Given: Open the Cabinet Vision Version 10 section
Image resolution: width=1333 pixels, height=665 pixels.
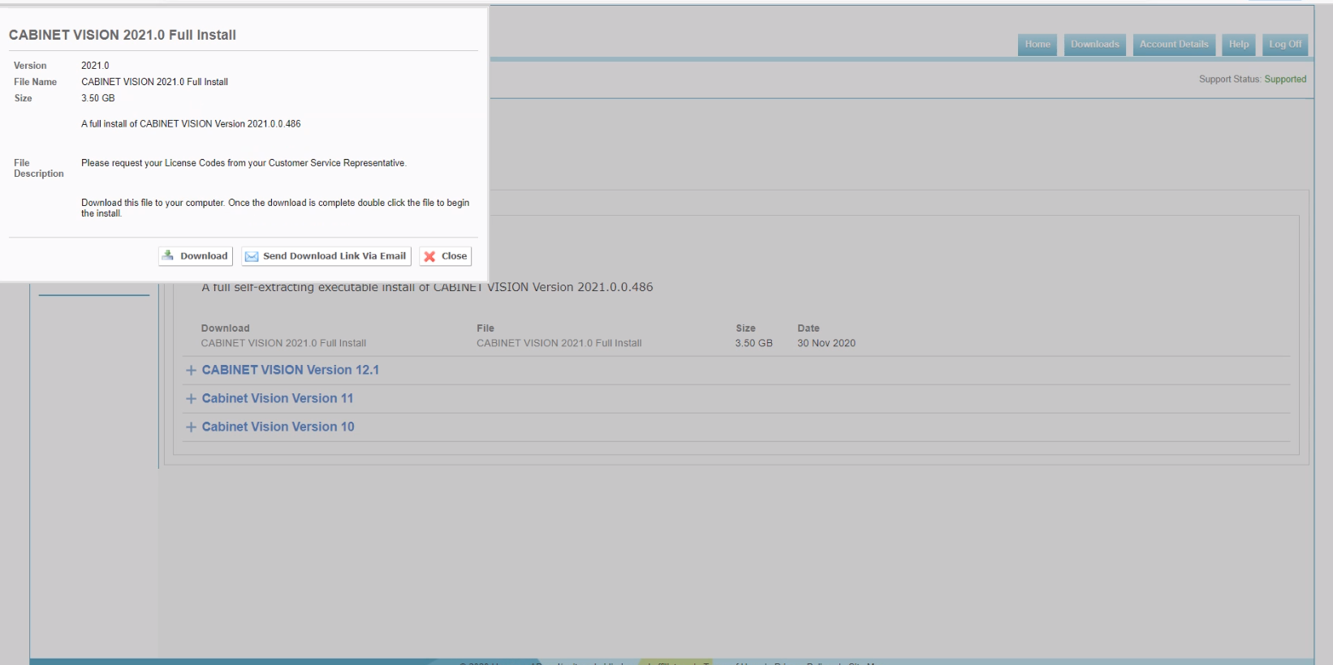Looking at the screenshot, I should point(278,427).
